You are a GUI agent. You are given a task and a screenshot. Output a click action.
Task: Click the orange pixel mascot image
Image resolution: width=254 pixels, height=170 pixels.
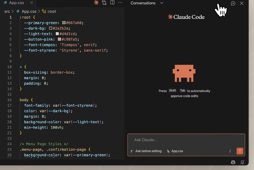184,73
